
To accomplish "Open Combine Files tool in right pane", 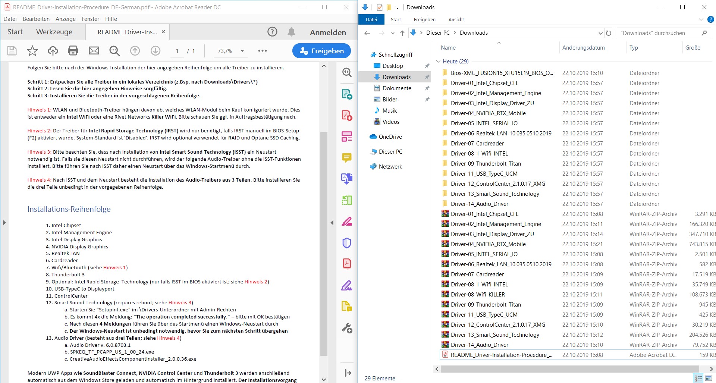I will pyautogui.click(x=347, y=179).
